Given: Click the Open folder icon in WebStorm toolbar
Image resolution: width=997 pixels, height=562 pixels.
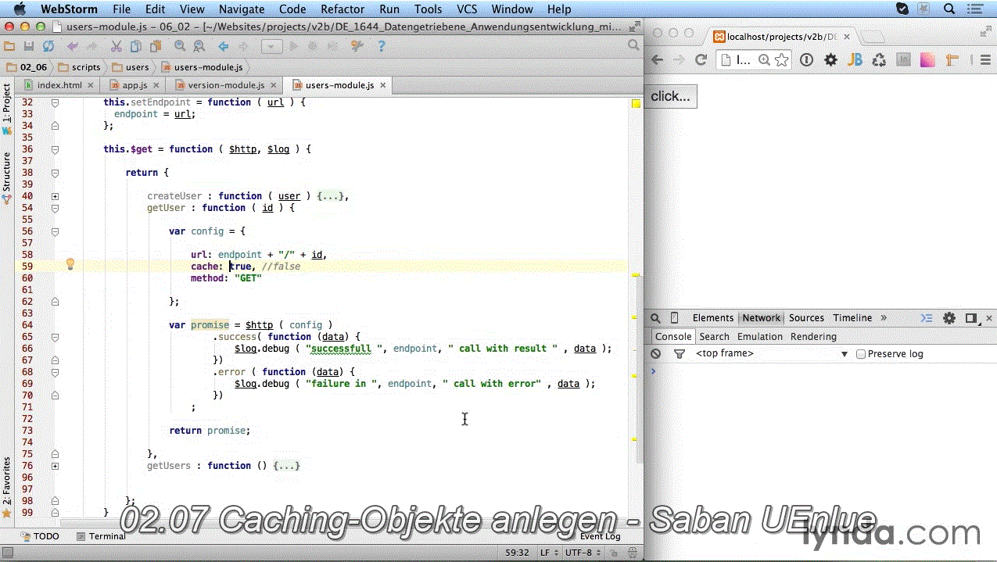Looking at the screenshot, I should (9, 47).
